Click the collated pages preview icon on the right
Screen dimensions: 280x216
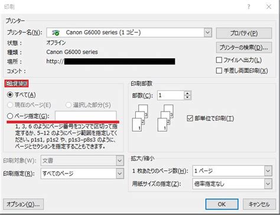(x=165, y=118)
